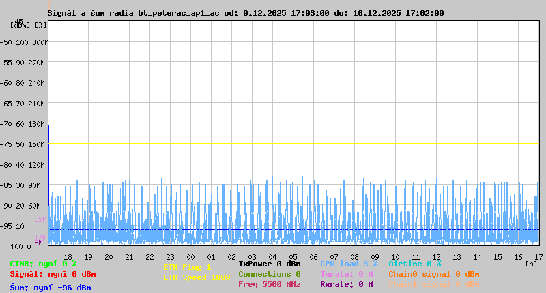Click the 00 hour mark on time axis

point(191,256)
